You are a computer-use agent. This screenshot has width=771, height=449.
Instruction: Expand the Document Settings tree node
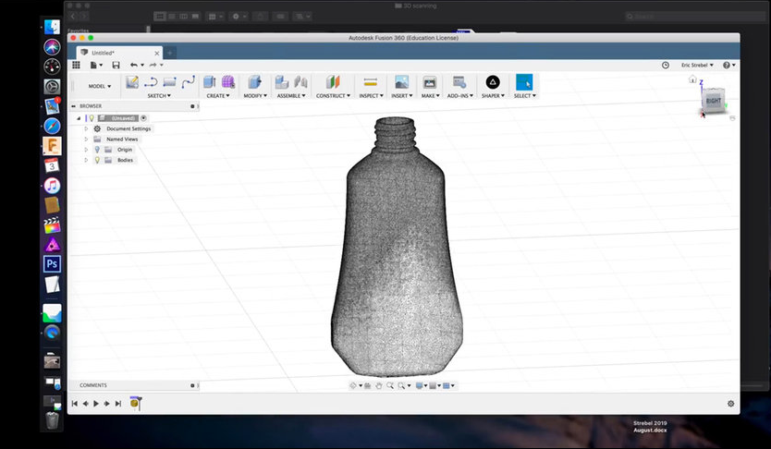pos(86,128)
